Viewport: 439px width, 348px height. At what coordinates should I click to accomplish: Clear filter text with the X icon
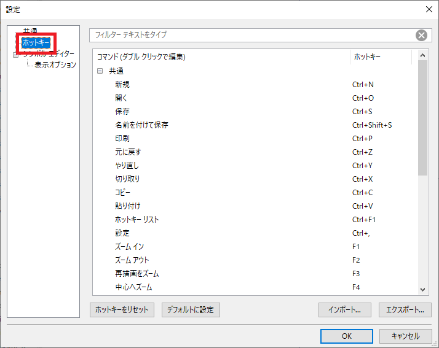point(421,35)
